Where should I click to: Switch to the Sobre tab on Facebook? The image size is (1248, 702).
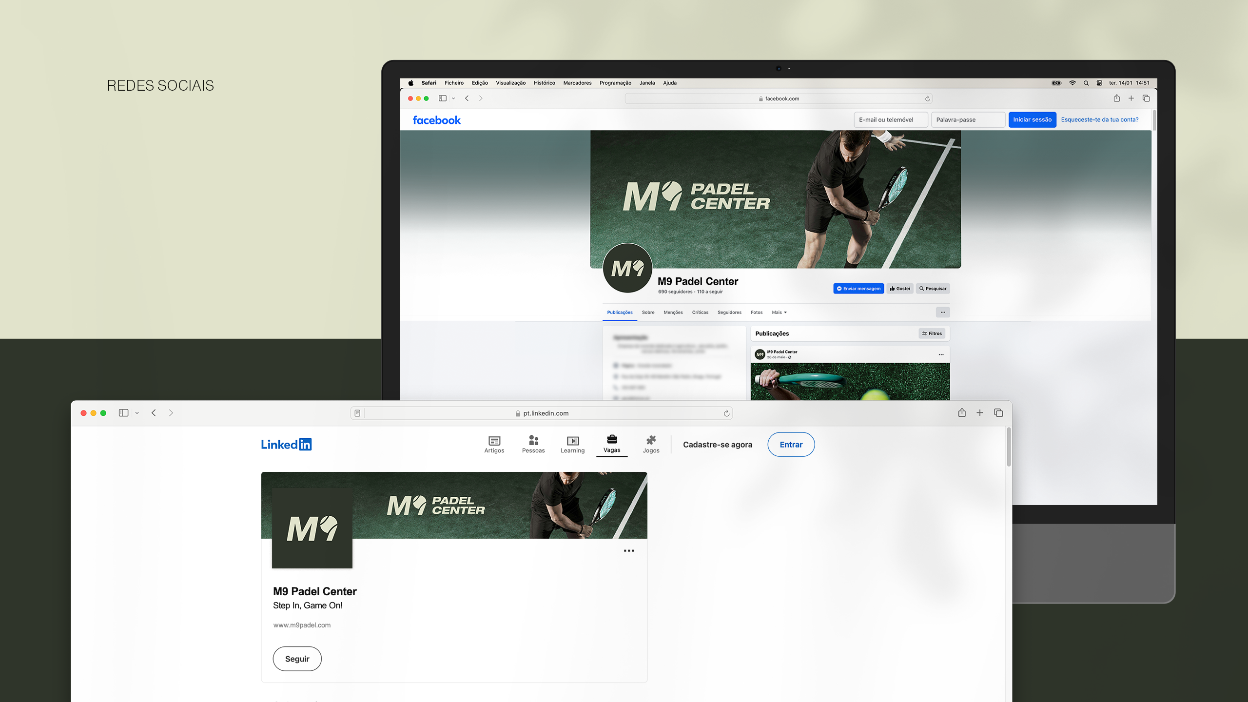coord(648,312)
